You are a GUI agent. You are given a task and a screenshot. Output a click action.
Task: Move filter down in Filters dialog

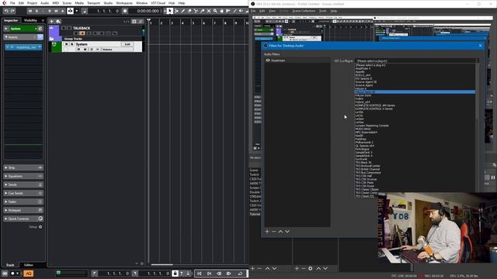287,232
